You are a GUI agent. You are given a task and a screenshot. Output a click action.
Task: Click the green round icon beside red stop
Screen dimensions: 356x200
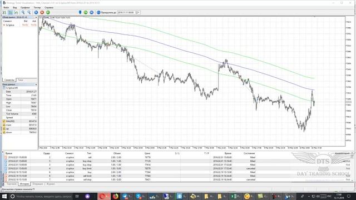click(x=48, y=12)
